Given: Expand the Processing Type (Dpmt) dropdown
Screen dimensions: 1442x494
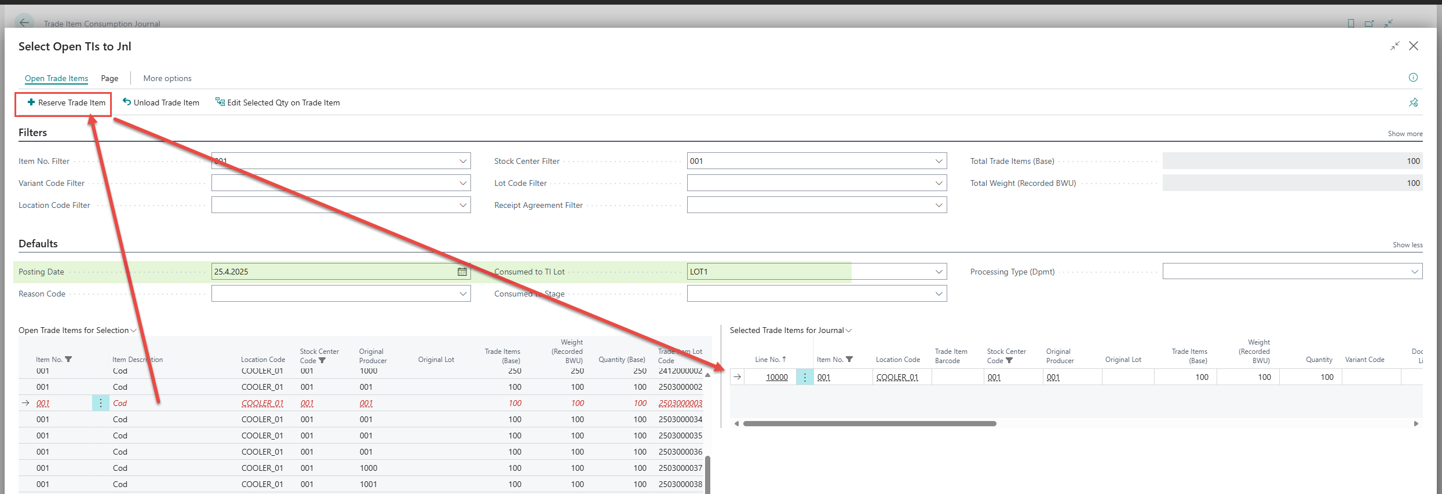Looking at the screenshot, I should click(1414, 272).
